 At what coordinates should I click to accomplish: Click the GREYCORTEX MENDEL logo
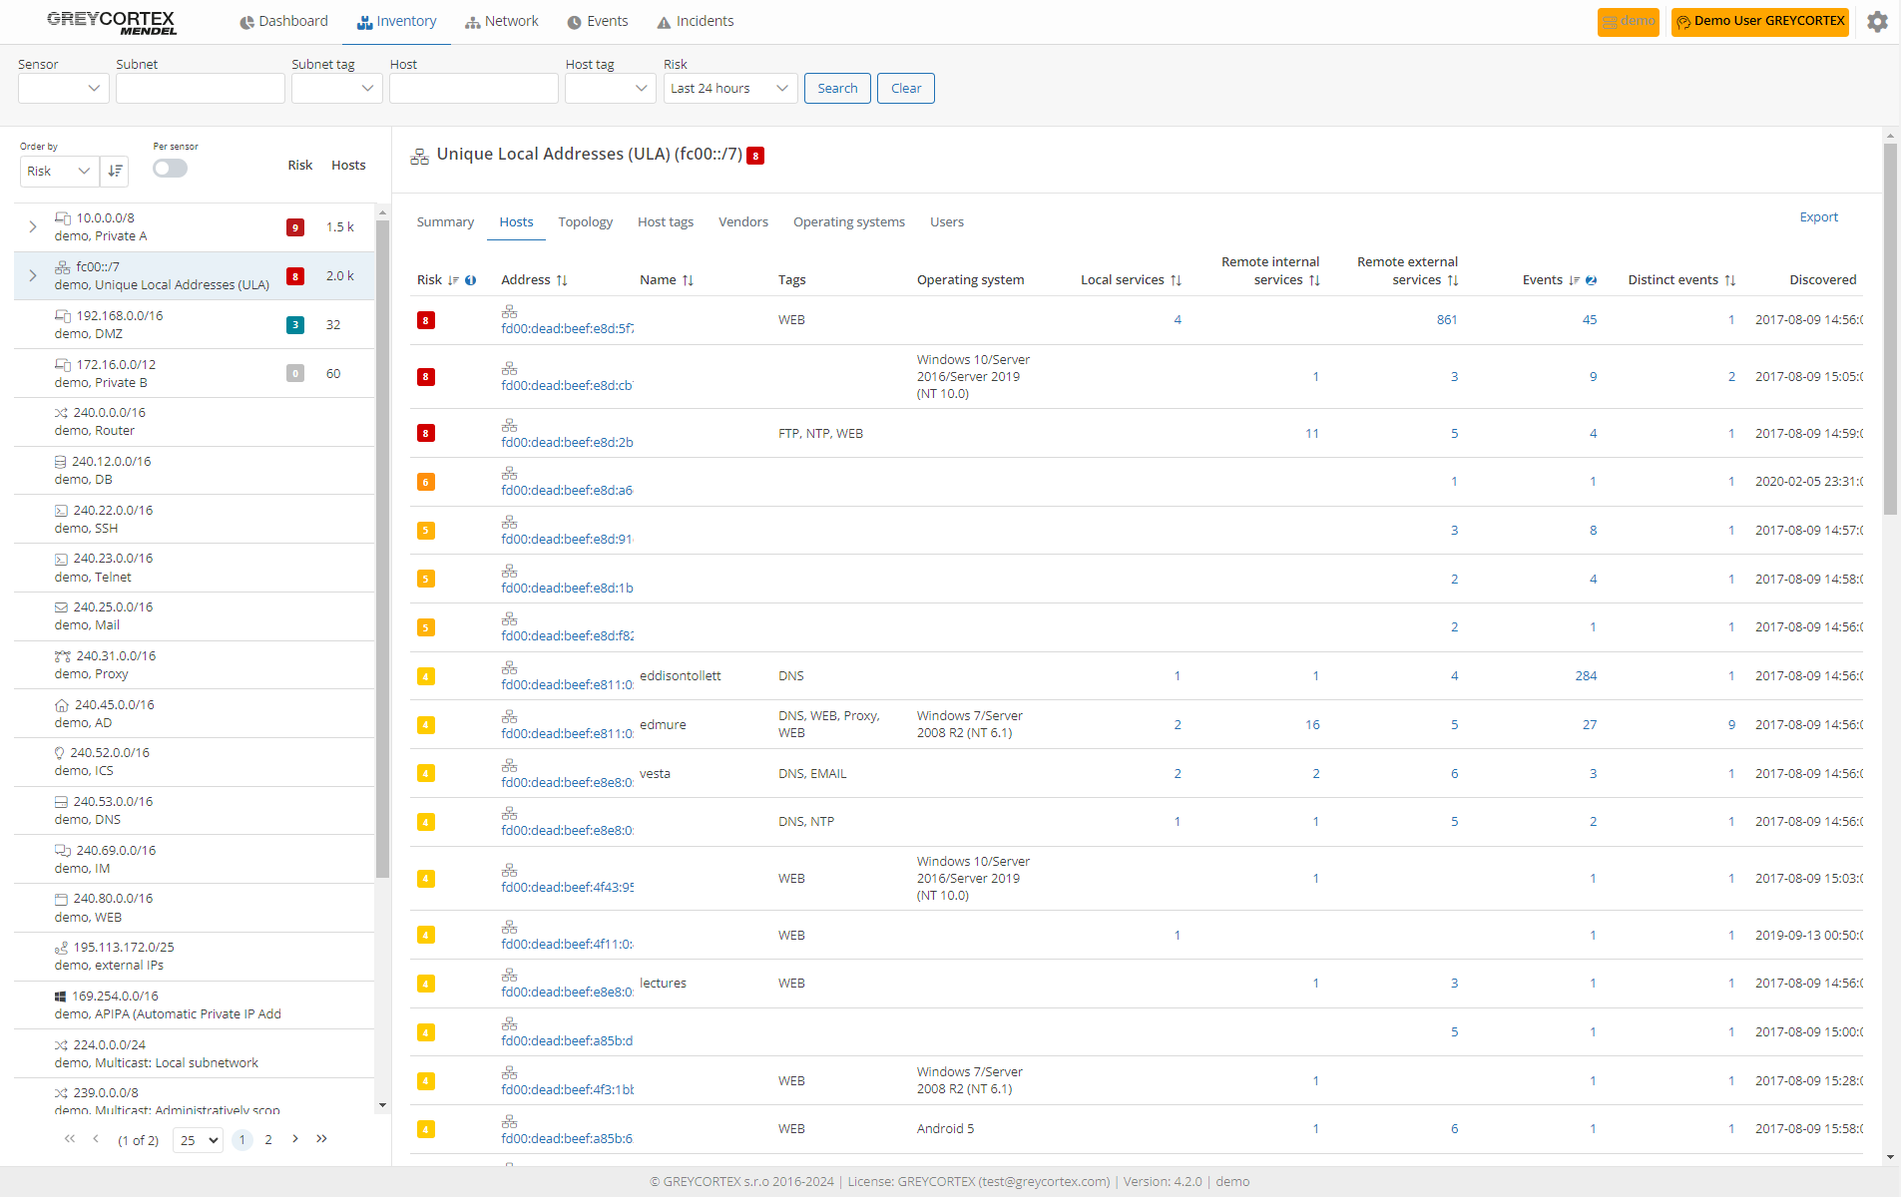click(110, 22)
